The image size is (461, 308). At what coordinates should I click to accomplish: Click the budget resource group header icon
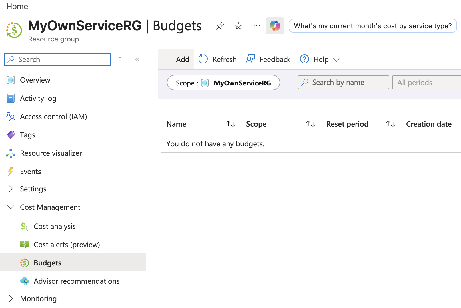tap(14, 30)
